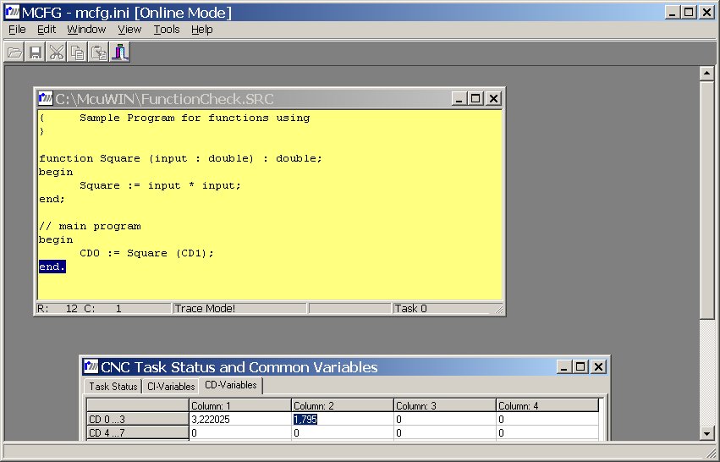Click the MCFG application title bar icon
This screenshot has width=720, height=462.
click(x=13, y=13)
